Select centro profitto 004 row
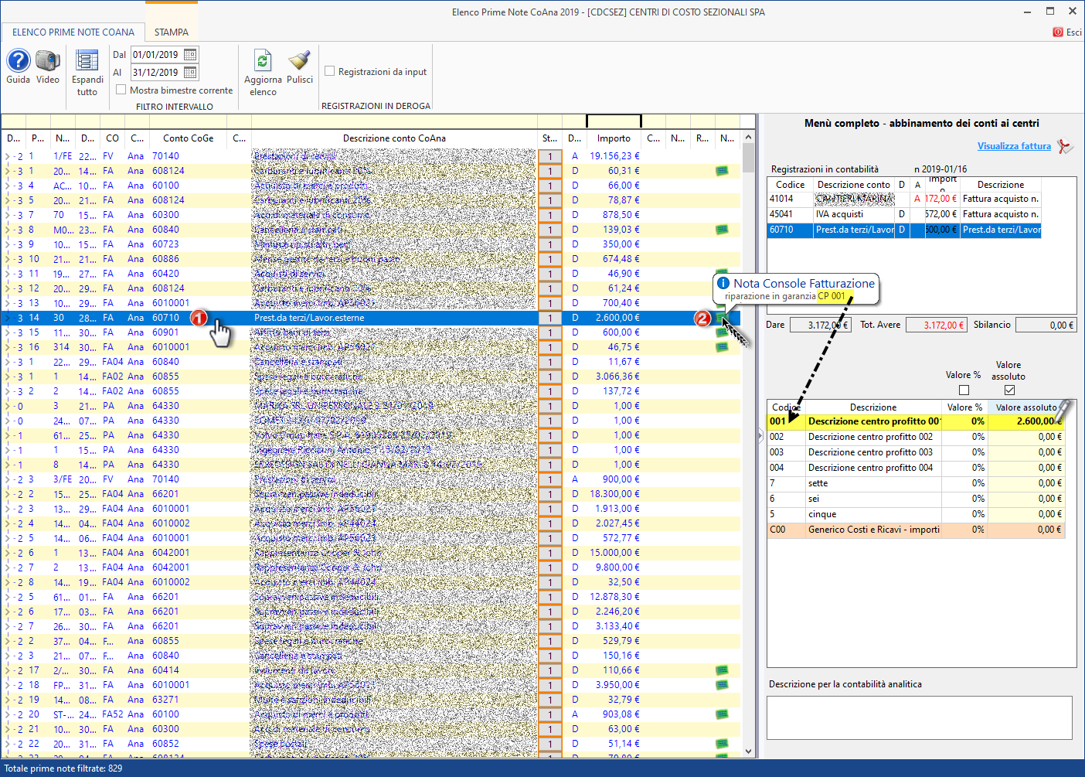The height and width of the screenshot is (777, 1085). (x=916, y=468)
